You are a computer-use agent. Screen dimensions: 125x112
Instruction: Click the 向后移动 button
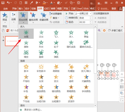click(100, 22)
